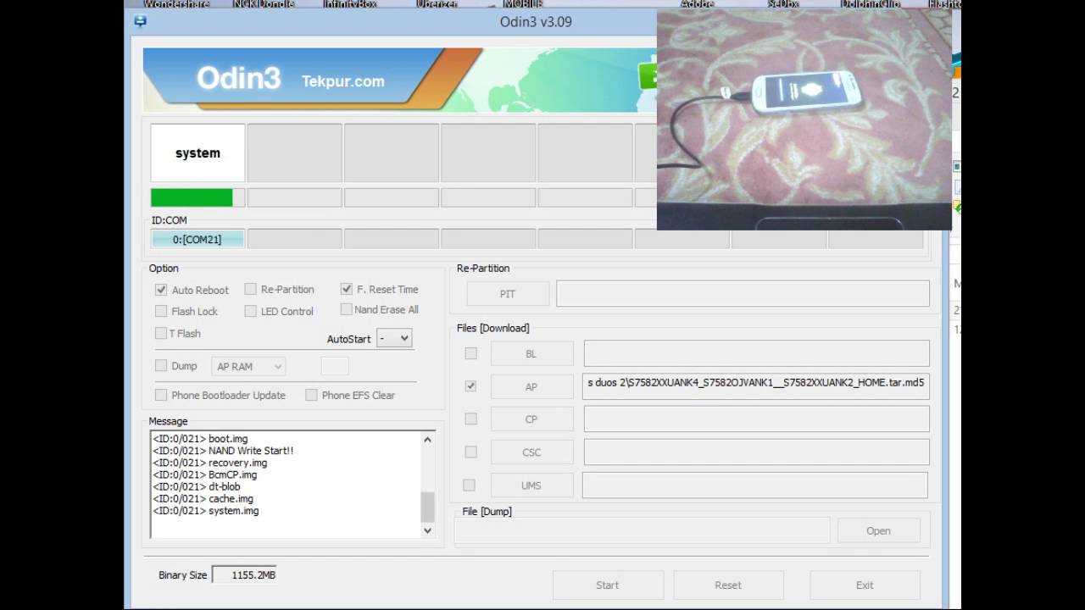
Task: Click the BL file path field
Action: click(756, 353)
